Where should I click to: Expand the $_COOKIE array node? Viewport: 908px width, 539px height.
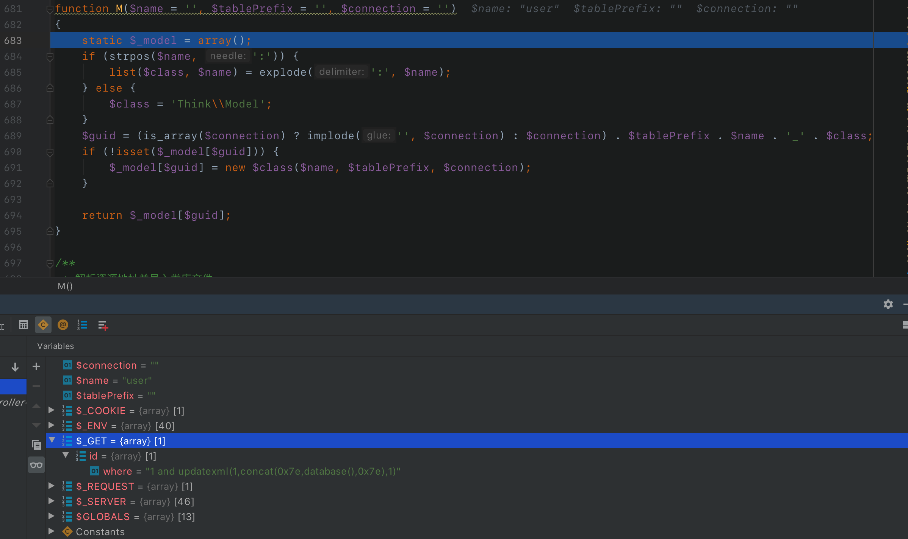coord(52,410)
